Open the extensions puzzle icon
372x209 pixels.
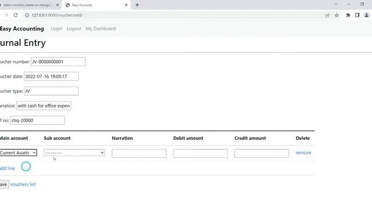pyautogui.click(x=348, y=15)
